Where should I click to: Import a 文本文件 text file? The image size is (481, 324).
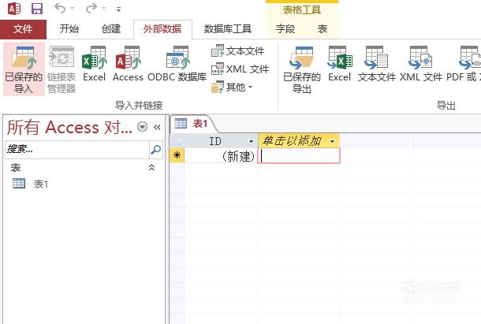[x=237, y=51]
